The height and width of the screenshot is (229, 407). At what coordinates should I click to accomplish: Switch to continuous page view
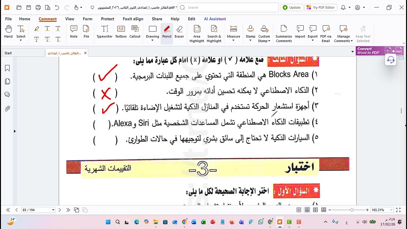pyautogui.click(x=307, y=210)
